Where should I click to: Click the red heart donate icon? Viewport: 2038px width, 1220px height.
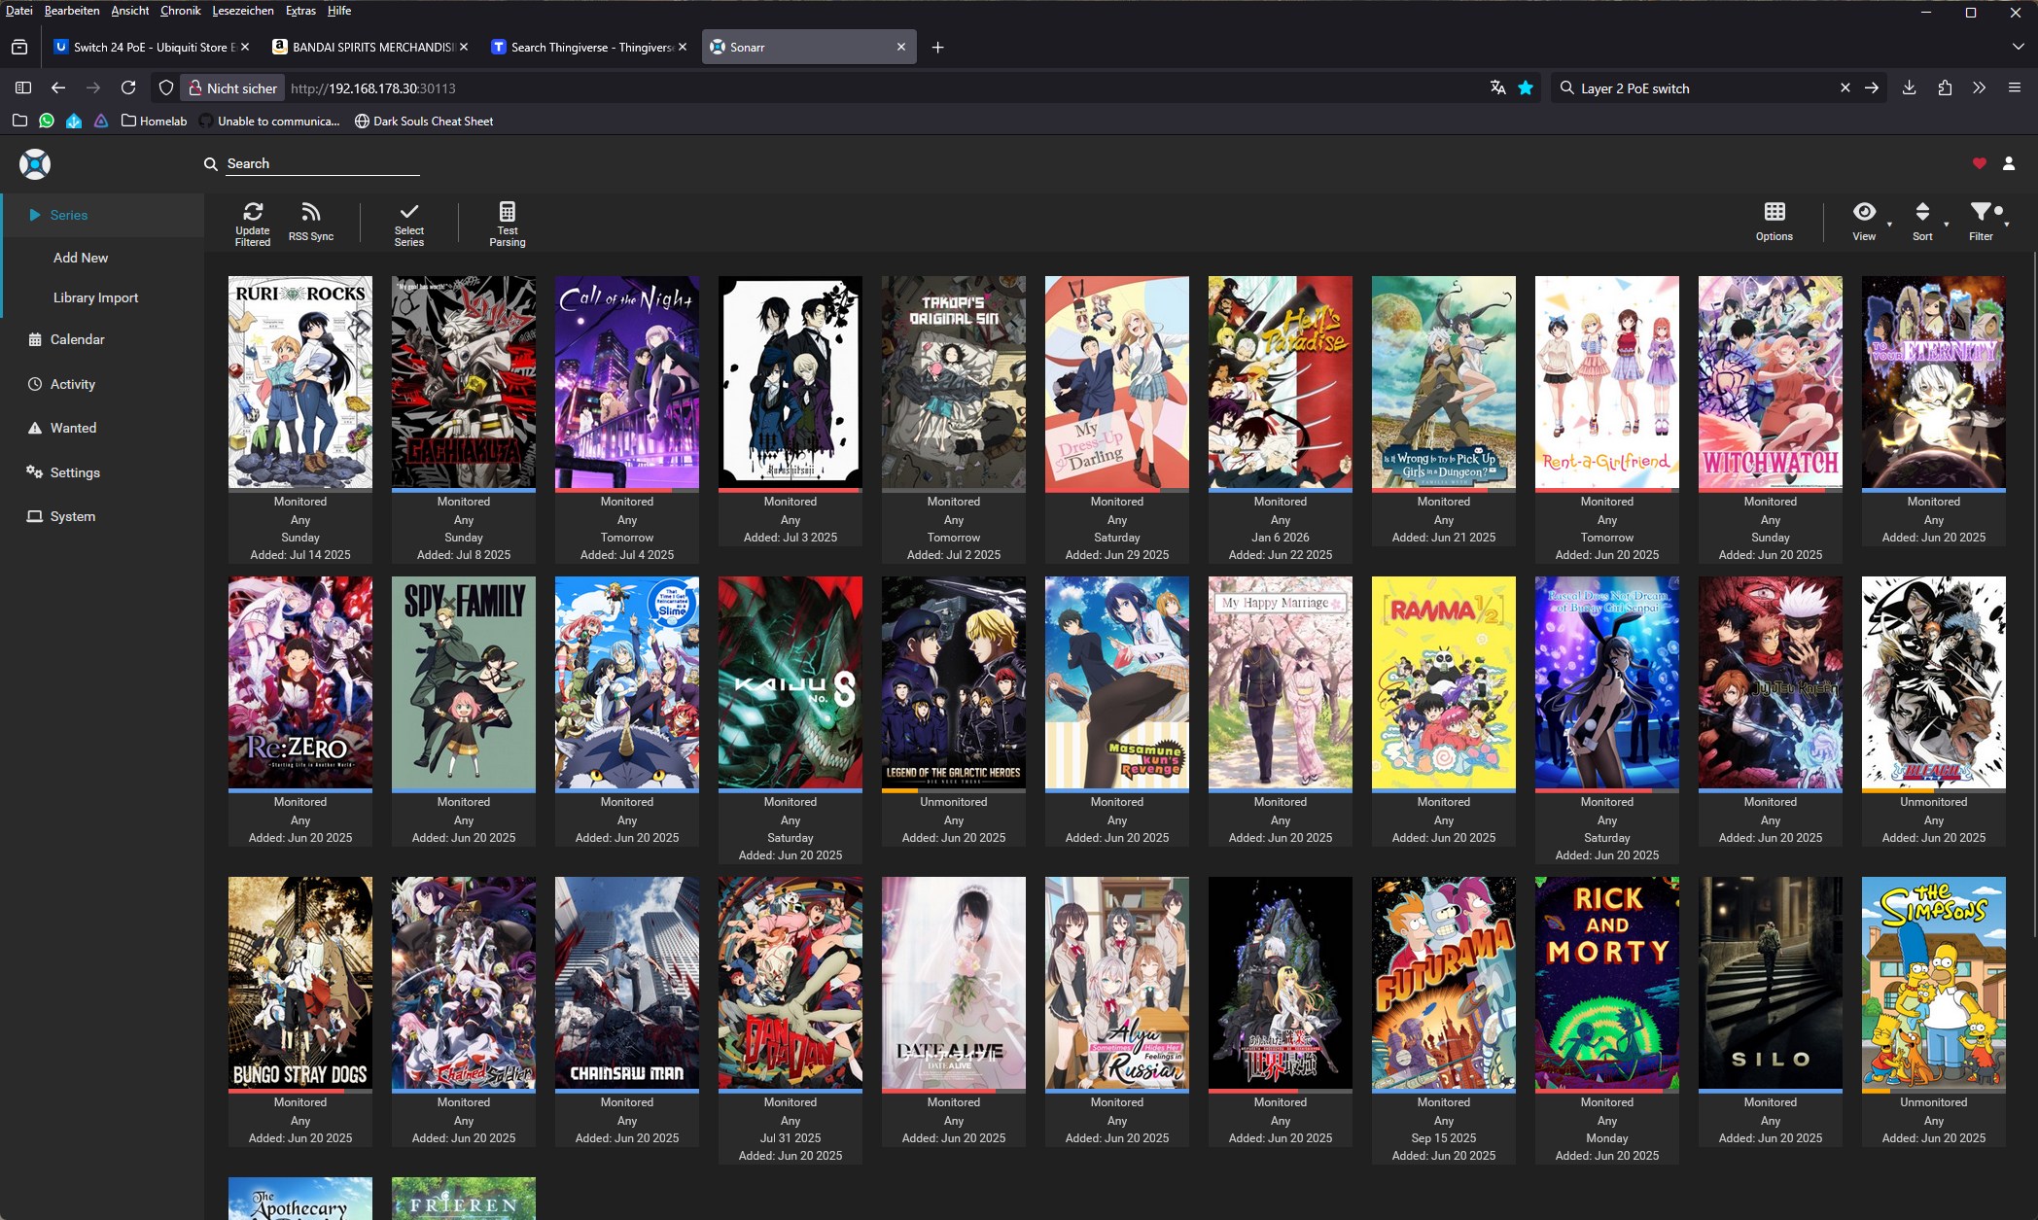point(1979,163)
